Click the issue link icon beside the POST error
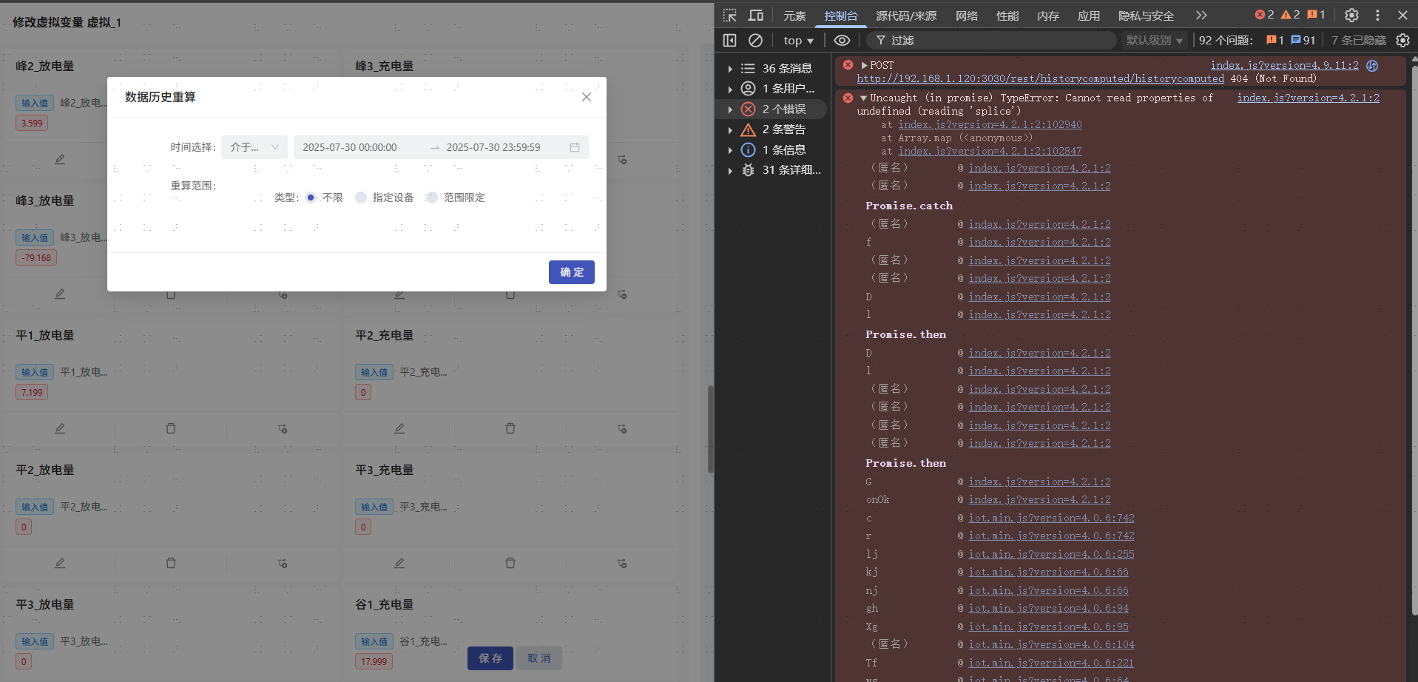Screen dimensions: 1418x682 click(x=1372, y=66)
